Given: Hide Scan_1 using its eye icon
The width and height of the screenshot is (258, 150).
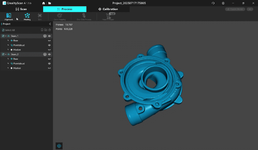Looking at the screenshot, I should click(49, 36).
